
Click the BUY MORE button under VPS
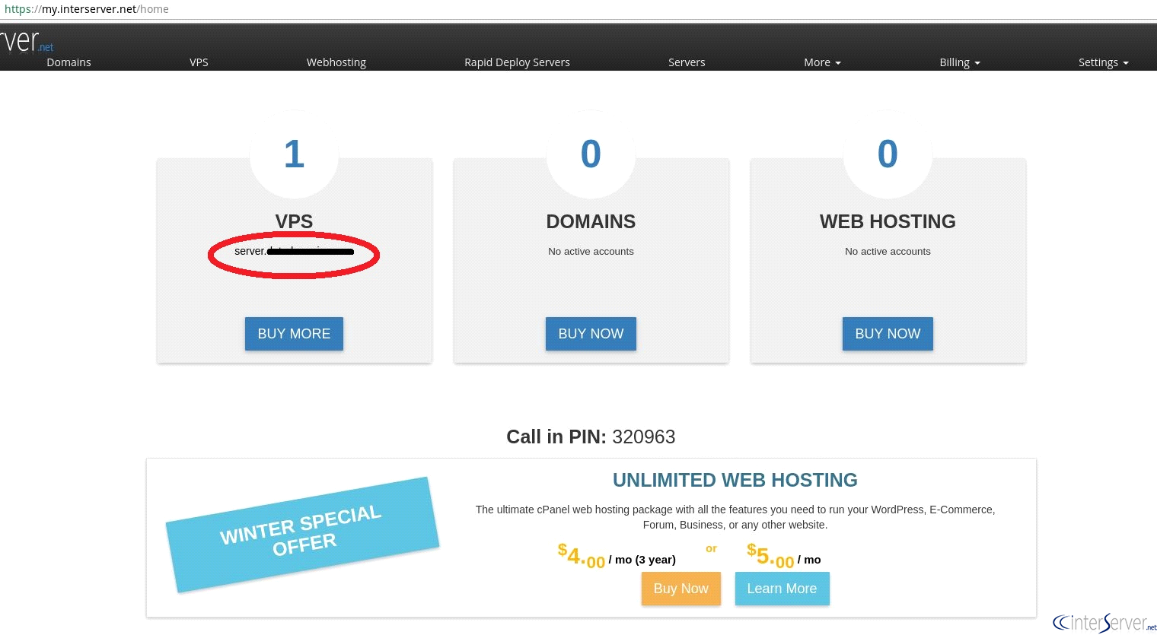(x=294, y=334)
